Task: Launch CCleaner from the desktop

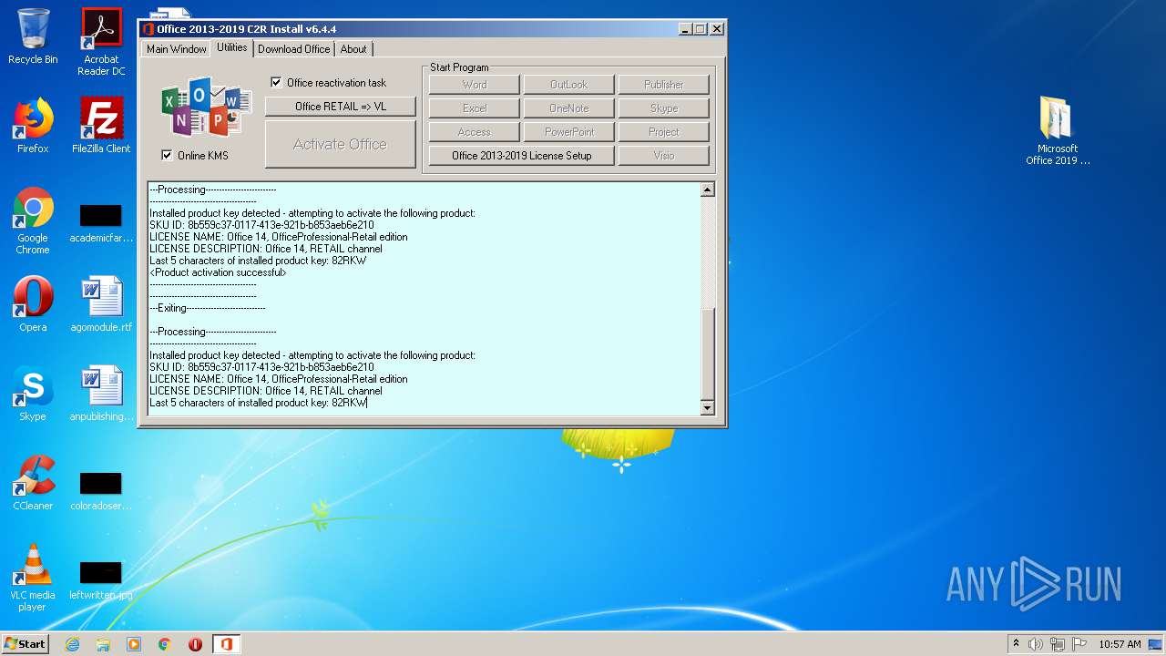Action: (33, 483)
